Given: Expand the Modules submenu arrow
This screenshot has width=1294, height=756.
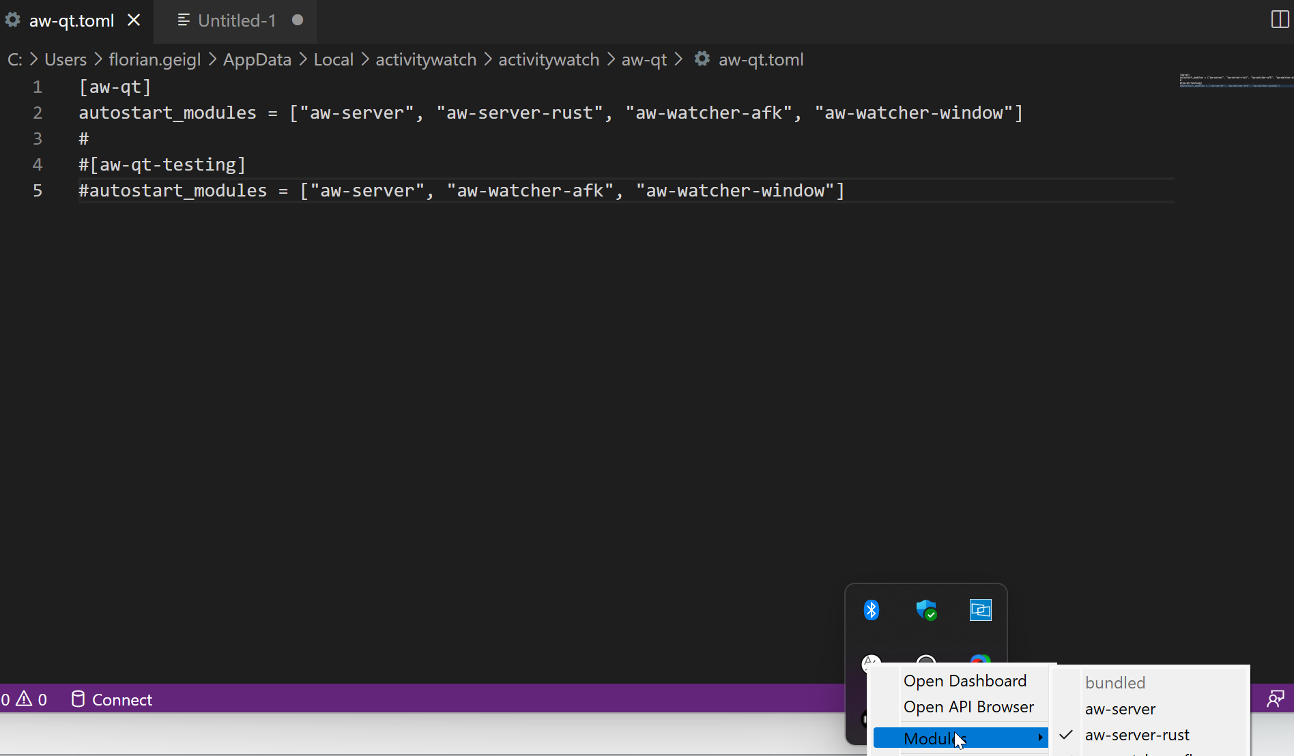Looking at the screenshot, I should coord(1040,738).
